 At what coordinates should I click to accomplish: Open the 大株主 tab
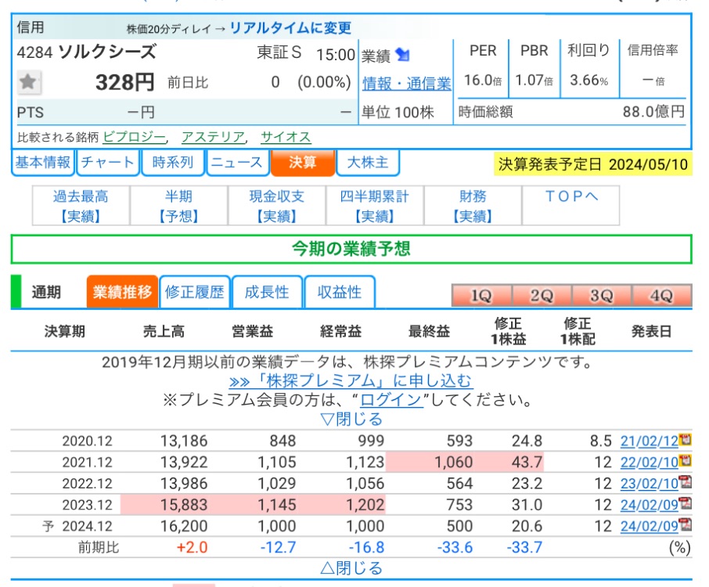click(x=368, y=162)
